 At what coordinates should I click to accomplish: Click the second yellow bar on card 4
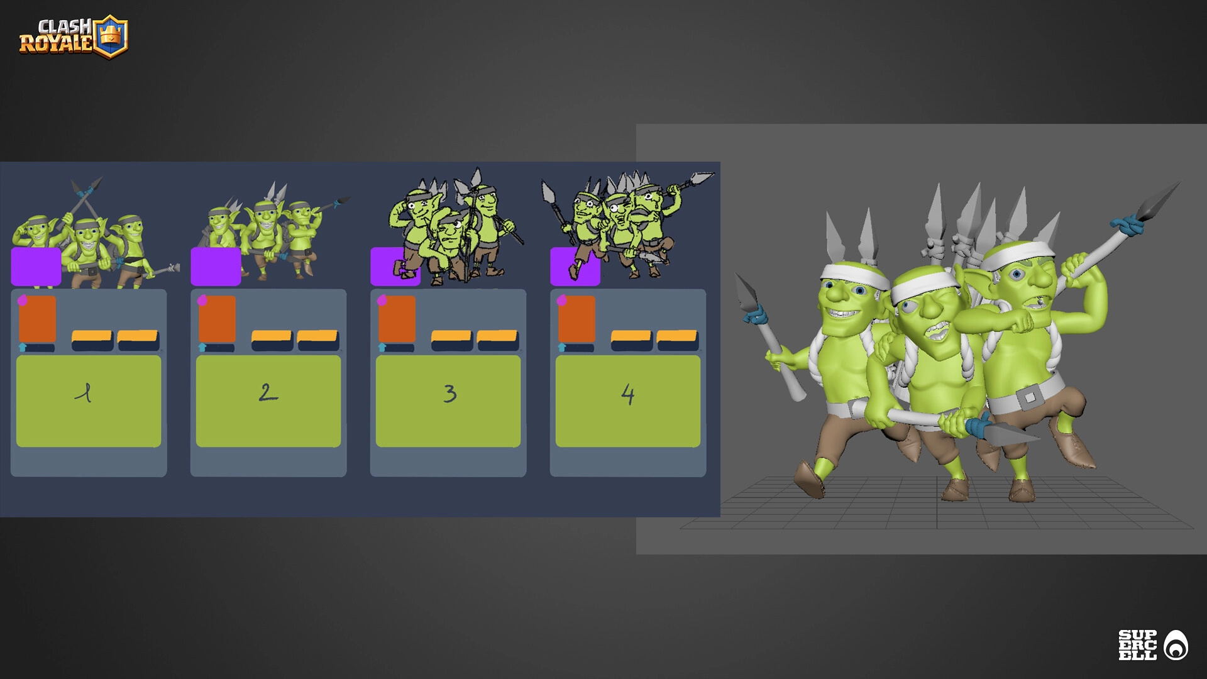(677, 337)
